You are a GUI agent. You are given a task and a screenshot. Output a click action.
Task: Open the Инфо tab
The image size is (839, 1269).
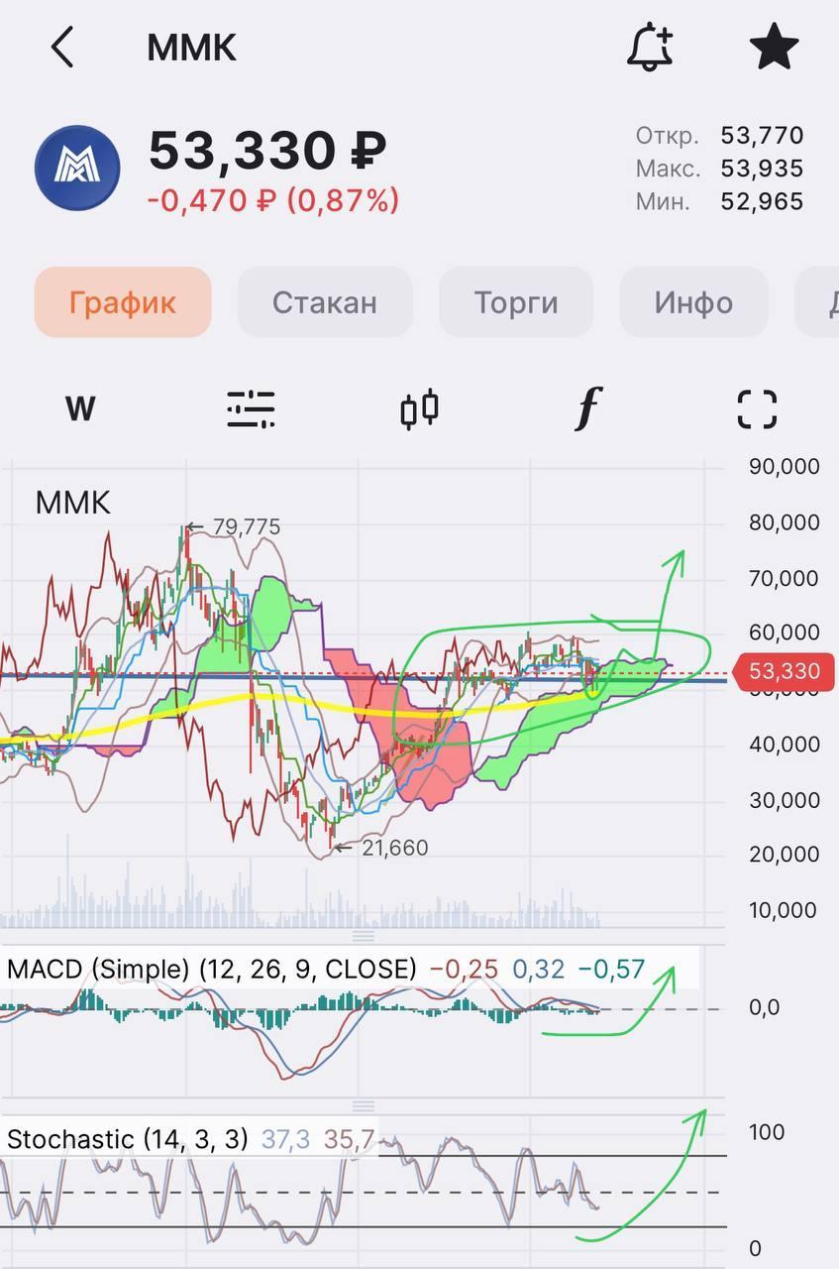pos(693,302)
